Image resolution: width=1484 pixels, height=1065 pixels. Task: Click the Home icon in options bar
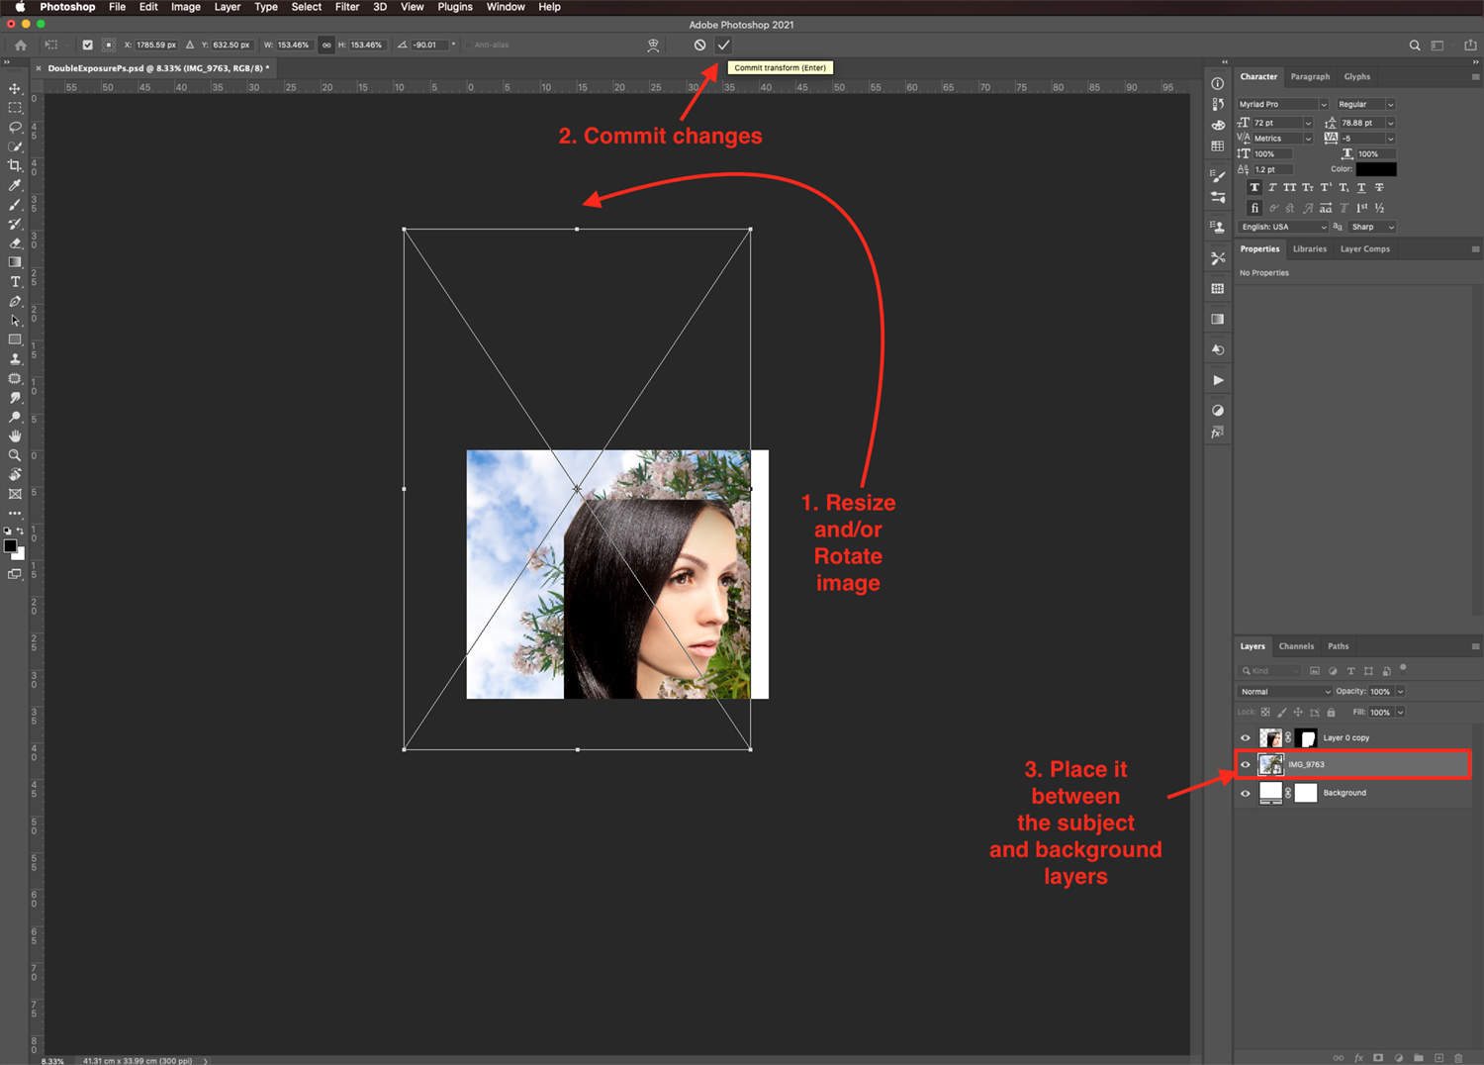coord(21,45)
